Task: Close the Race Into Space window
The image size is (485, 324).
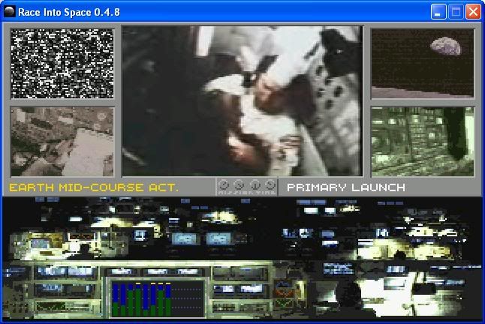Action: pos(473,12)
